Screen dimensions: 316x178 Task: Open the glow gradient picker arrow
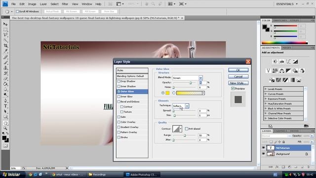pos(203,93)
